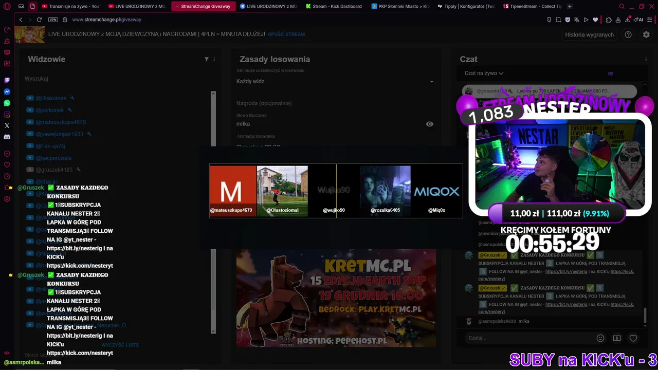Viewport: 658px width, 370px height.
Task: Open streamchange settings gear
Action: pyautogui.click(x=646, y=34)
